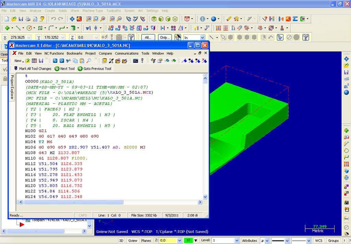Viewport: 351px width, 244px height.
Task: Open the Bookmarks menu in Editor
Action: [x=74, y=53]
